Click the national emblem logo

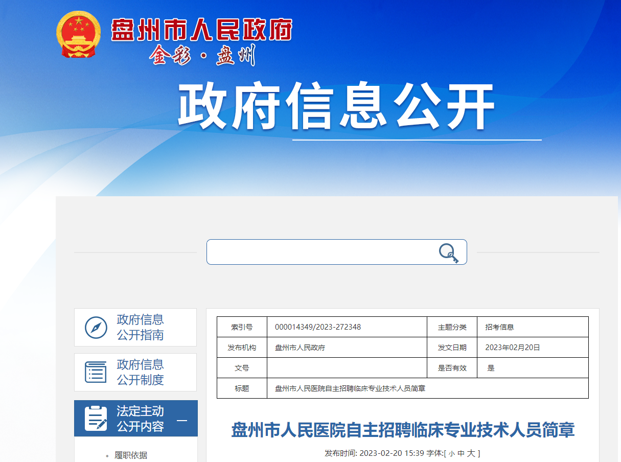coord(79,35)
